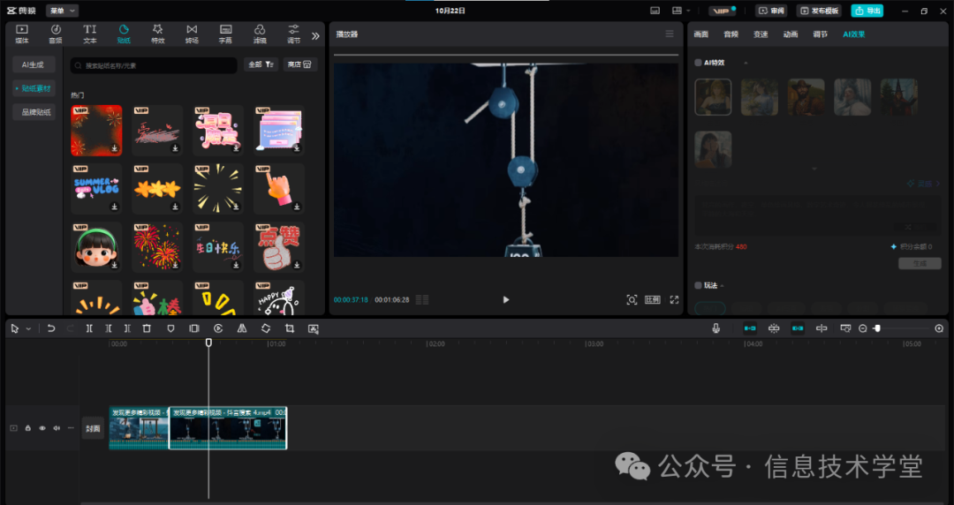Download the SUMMER VLOG sticker
This screenshot has width=954, height=505.
click(114, 207)
